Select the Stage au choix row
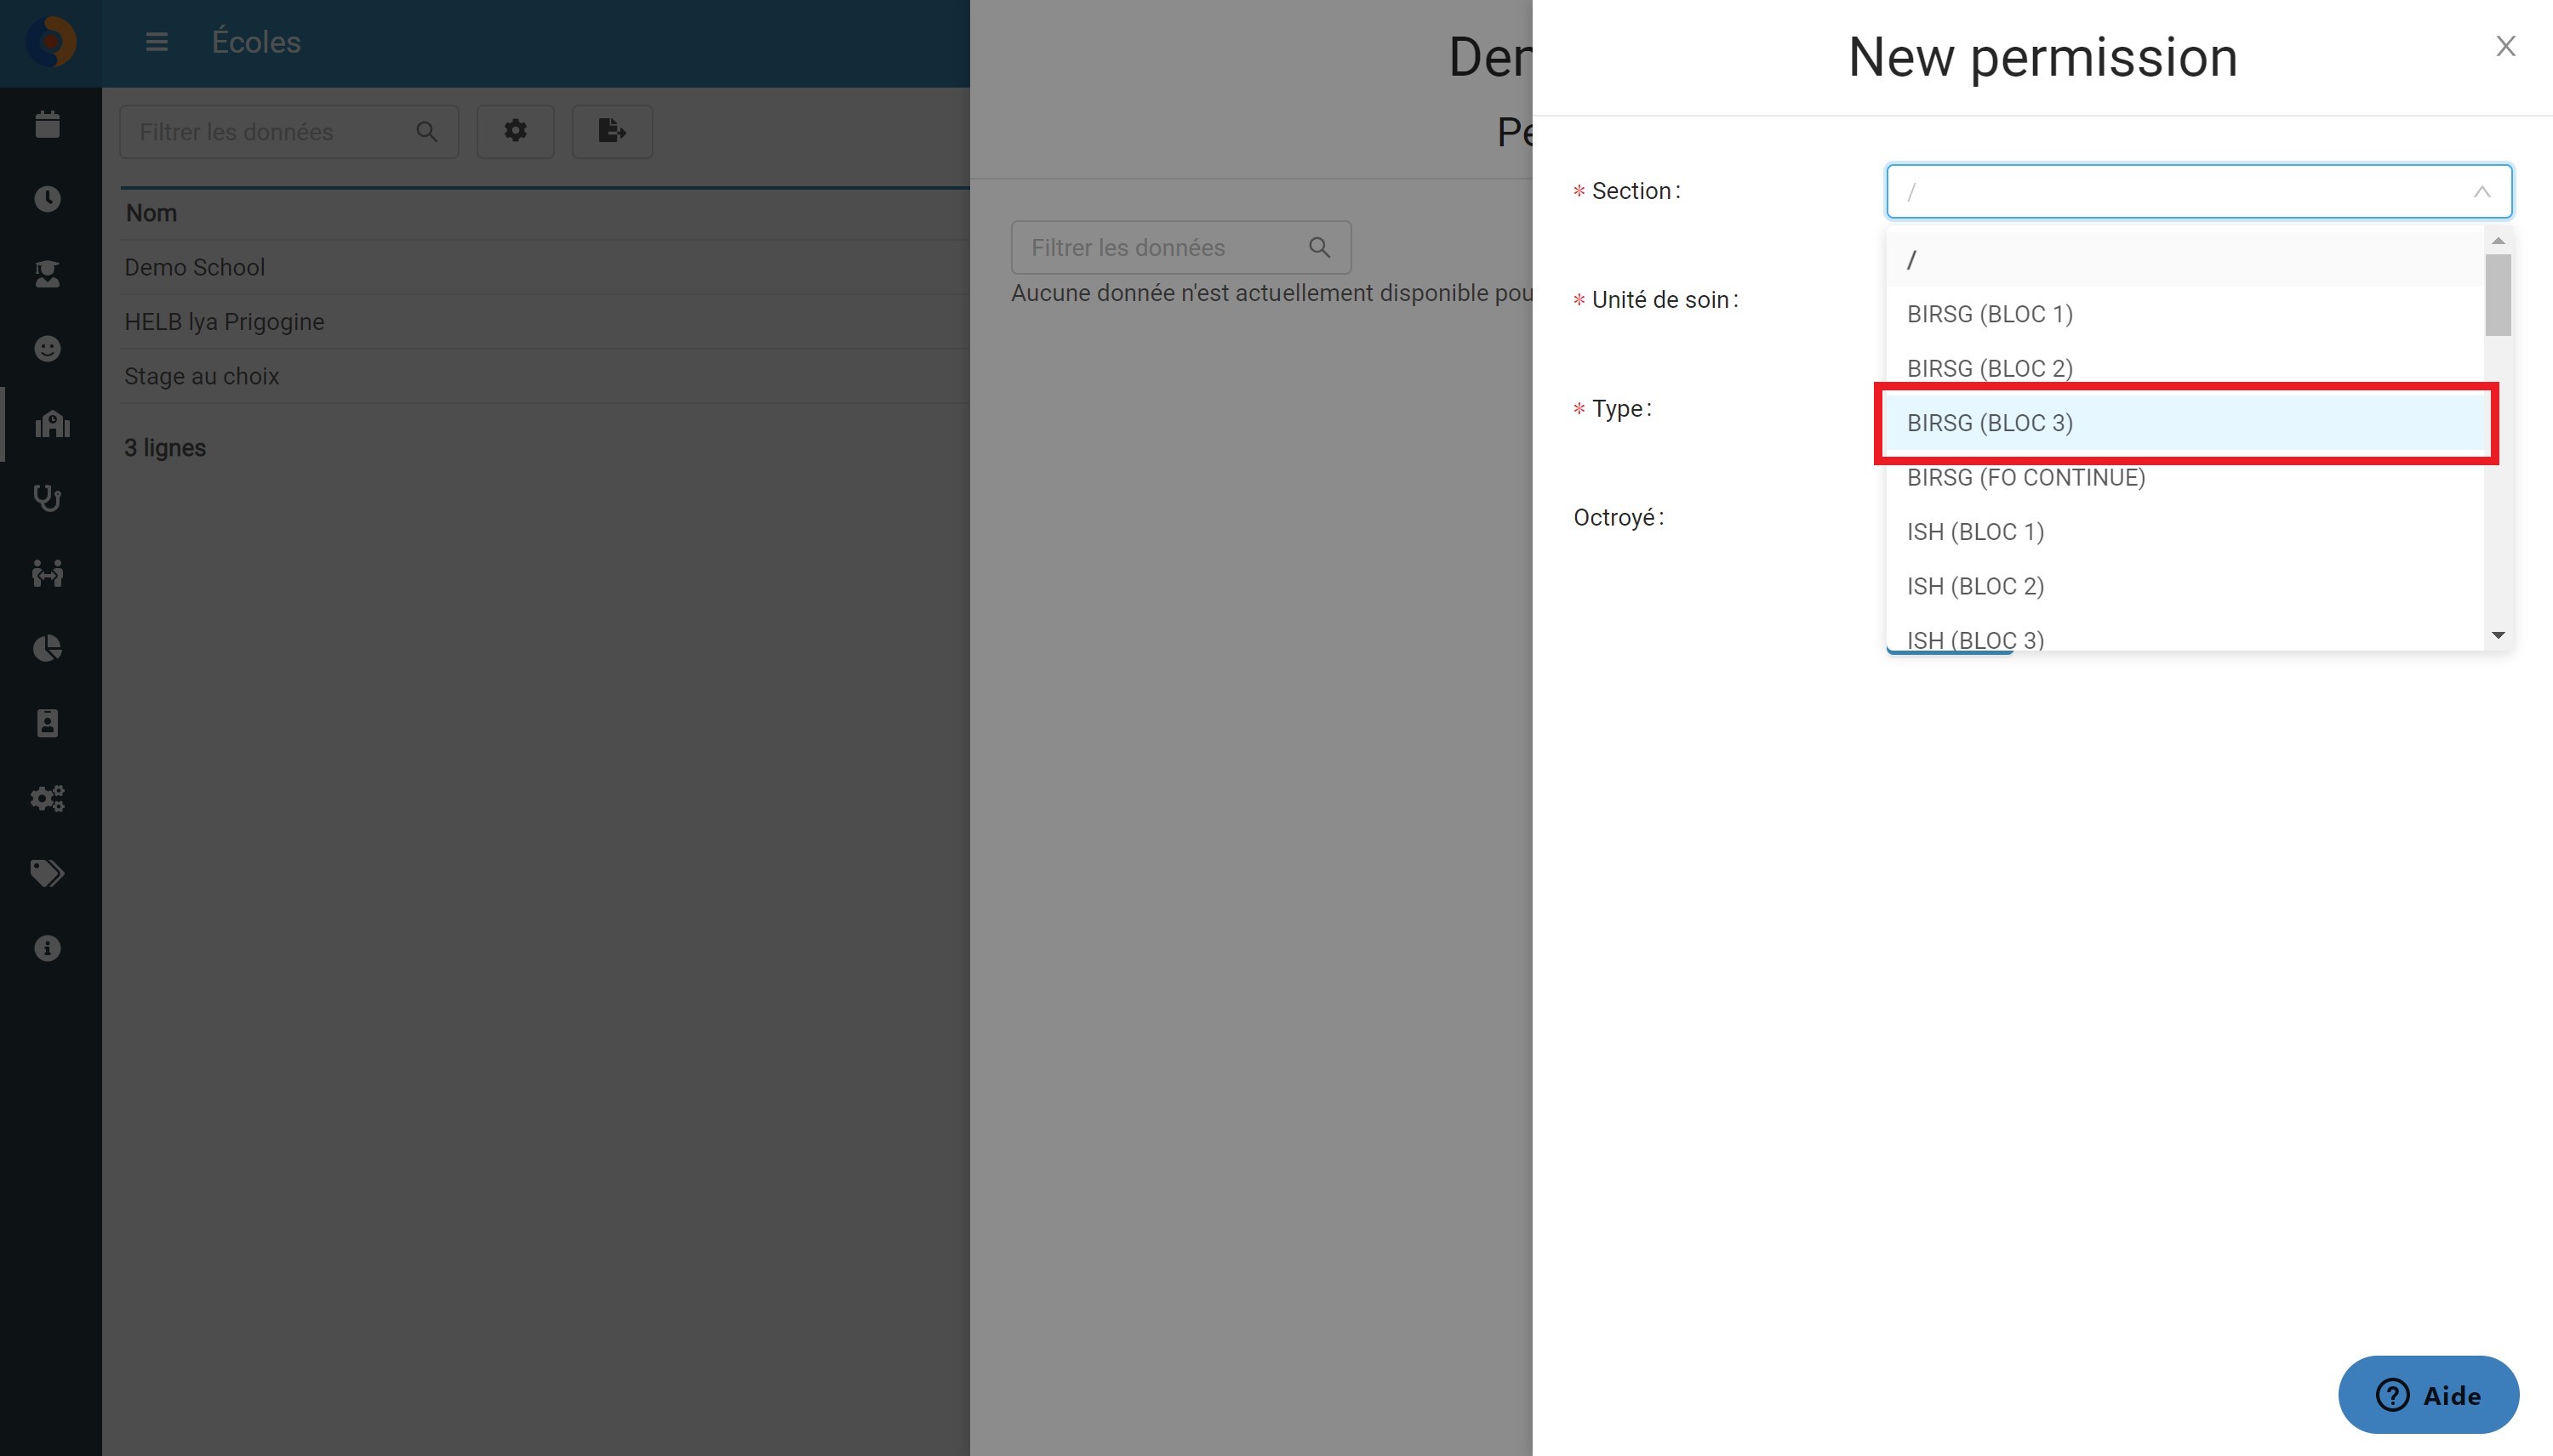This screenshot has height=1456, width=2553. coord(545,376)
